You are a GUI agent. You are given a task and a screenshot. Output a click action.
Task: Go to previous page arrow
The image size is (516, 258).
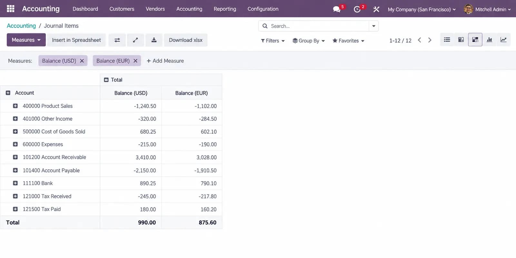tap(419, 40)
